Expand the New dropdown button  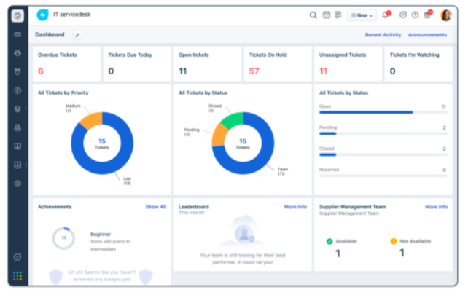(362, 15)
